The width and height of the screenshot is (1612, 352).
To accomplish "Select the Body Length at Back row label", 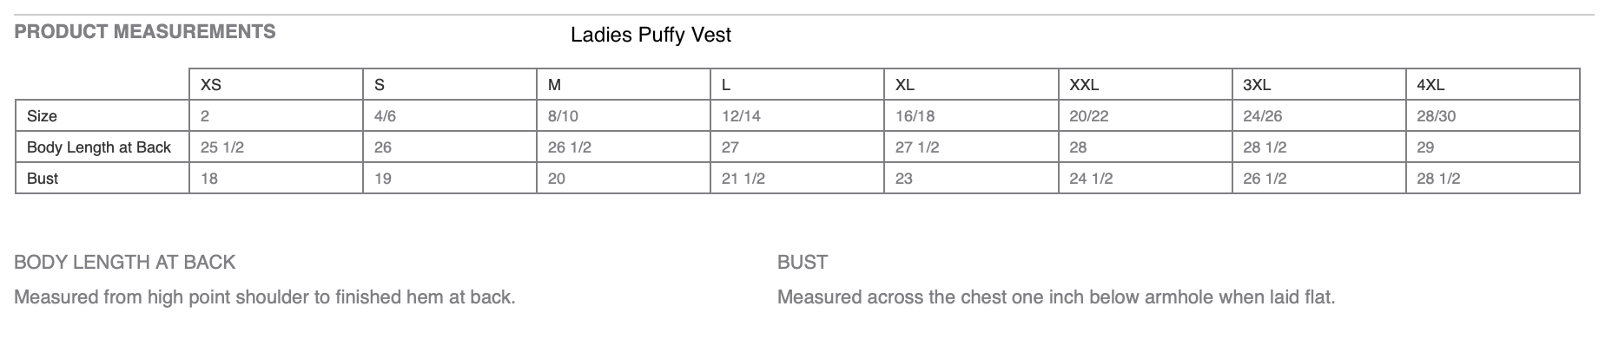I will [x=99, y=147].
